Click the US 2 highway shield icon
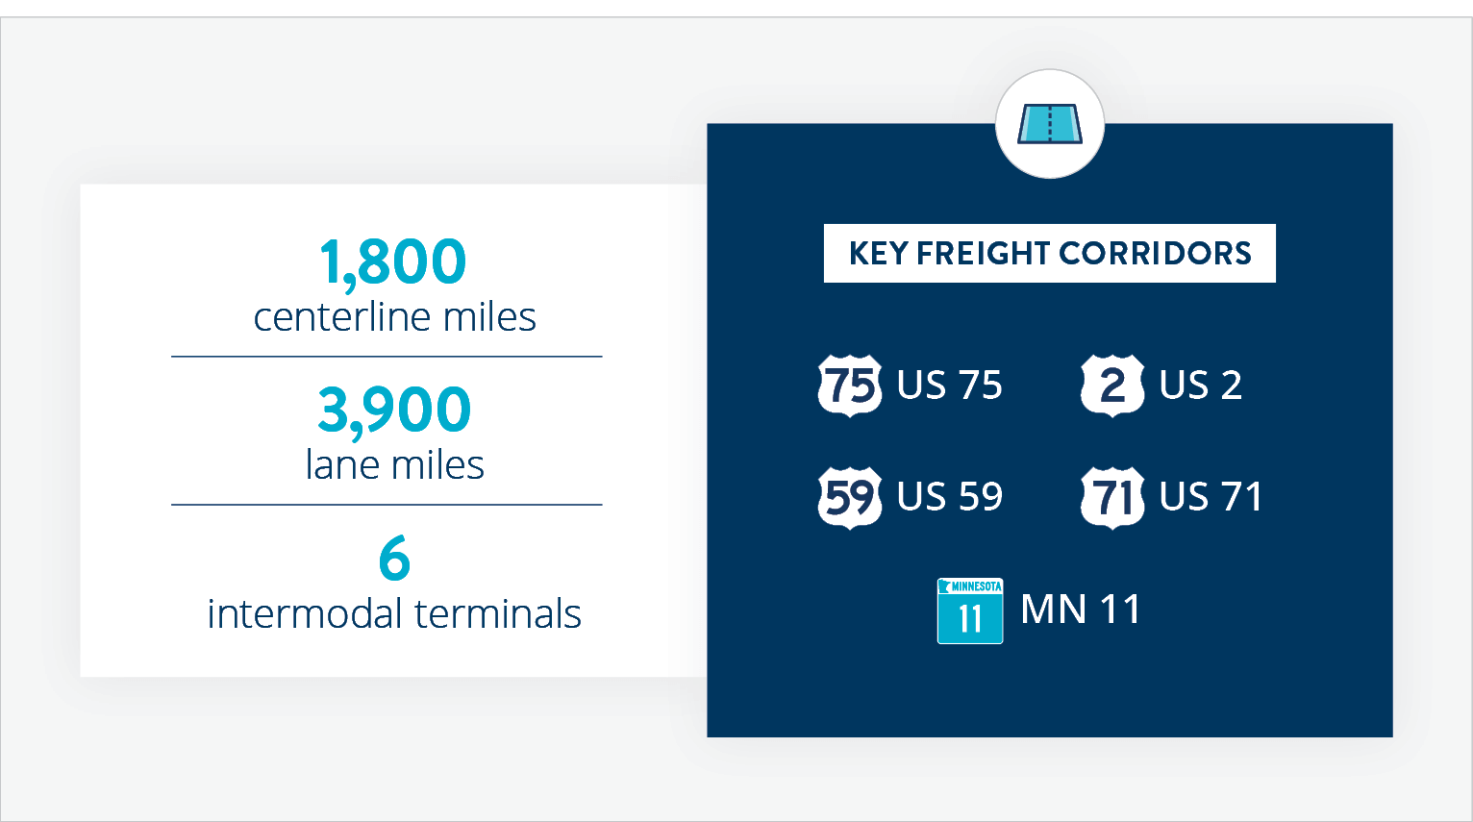 [x=1112, y=385]
